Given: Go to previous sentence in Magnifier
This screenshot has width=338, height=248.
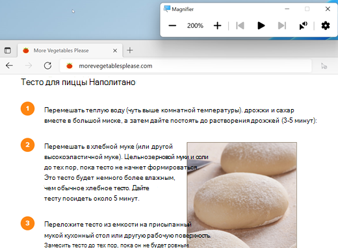Looking at the screenshot, I should point(240,26).
